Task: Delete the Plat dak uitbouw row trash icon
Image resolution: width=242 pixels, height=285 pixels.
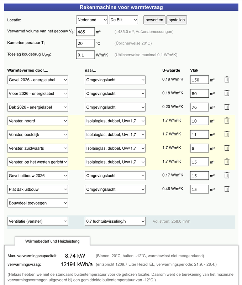Action: 228,189
